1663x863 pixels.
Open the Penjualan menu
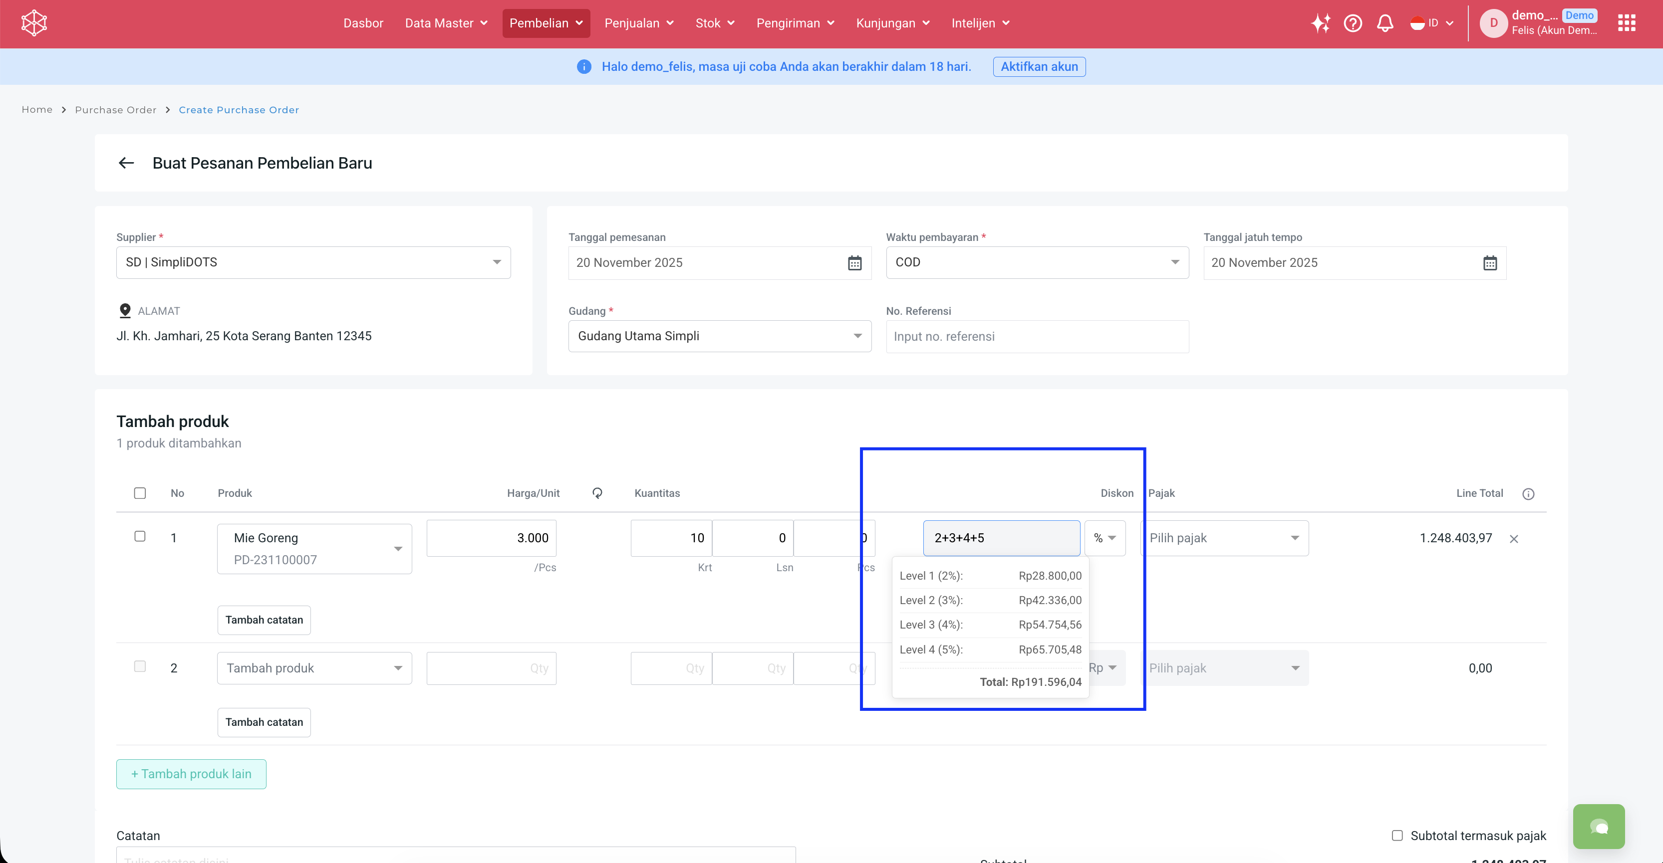tap(638, 23)
